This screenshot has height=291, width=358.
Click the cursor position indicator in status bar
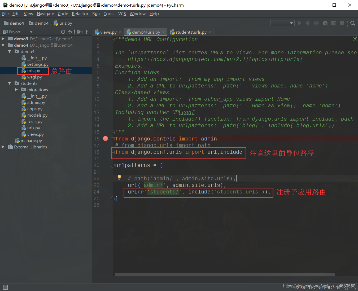tap(300, 287)
